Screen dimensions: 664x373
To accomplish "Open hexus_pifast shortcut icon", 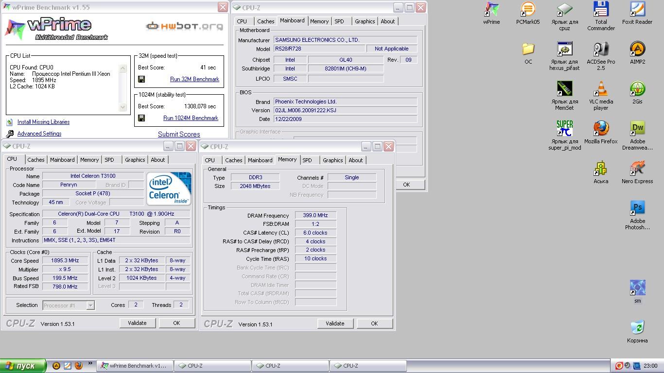I will click(x=564, y=50).
